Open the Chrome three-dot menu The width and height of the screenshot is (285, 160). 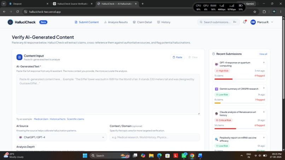tap(281, 12)
